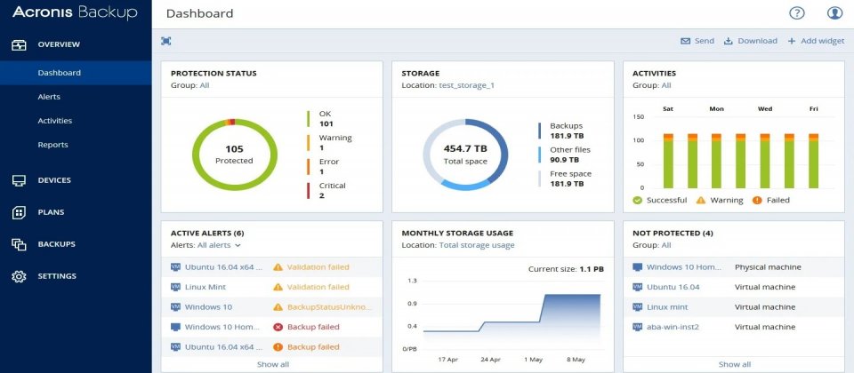Click Show all under Active Alerts
This screenshot has width=854, height=373.
tap(273, 364)
